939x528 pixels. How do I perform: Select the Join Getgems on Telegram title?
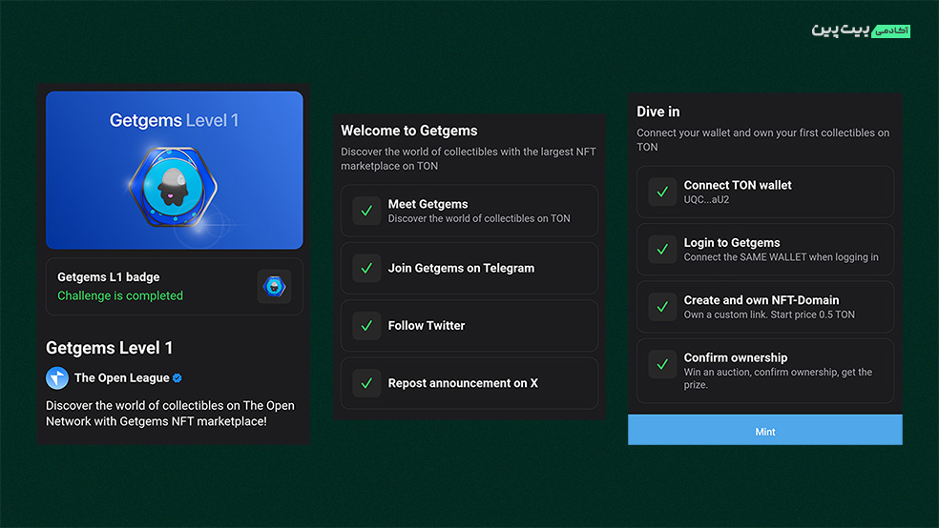point(461,268)
